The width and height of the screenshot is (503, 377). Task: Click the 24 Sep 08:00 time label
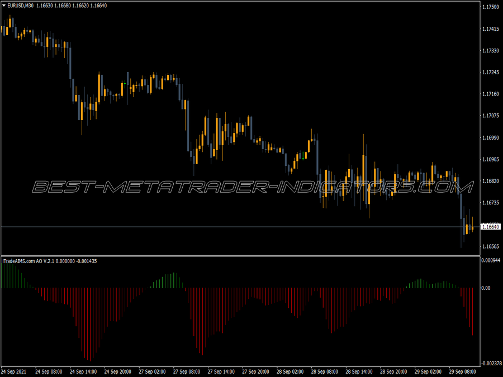coord(49,371)
